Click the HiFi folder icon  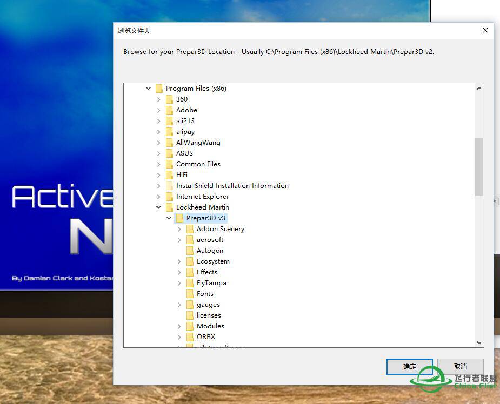(x=169, y=175)
